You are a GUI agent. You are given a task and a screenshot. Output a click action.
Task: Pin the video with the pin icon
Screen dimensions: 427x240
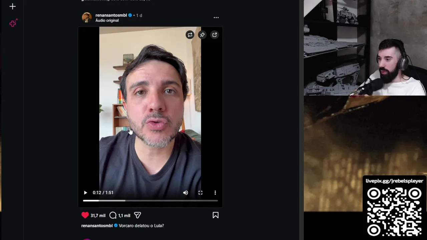202,35
